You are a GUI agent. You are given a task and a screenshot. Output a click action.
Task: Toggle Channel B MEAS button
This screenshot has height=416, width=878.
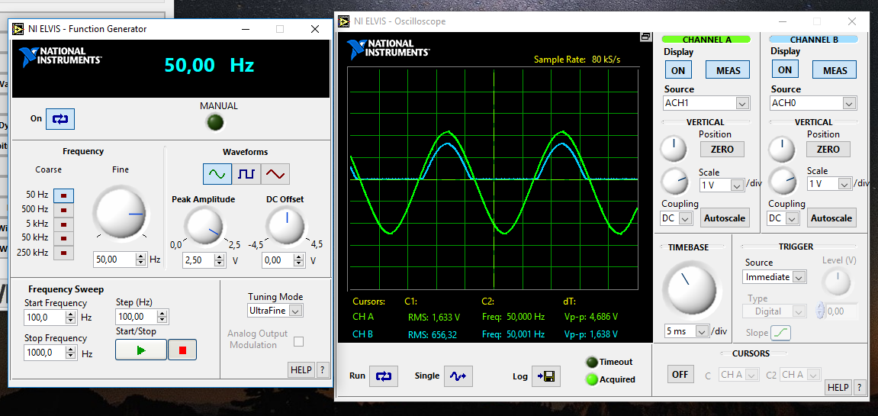[835, 70]
